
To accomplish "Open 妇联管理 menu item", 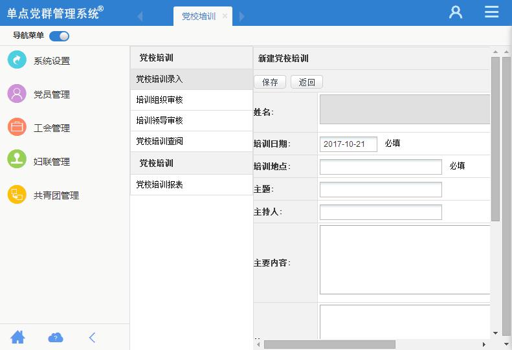I will [52, 162].
